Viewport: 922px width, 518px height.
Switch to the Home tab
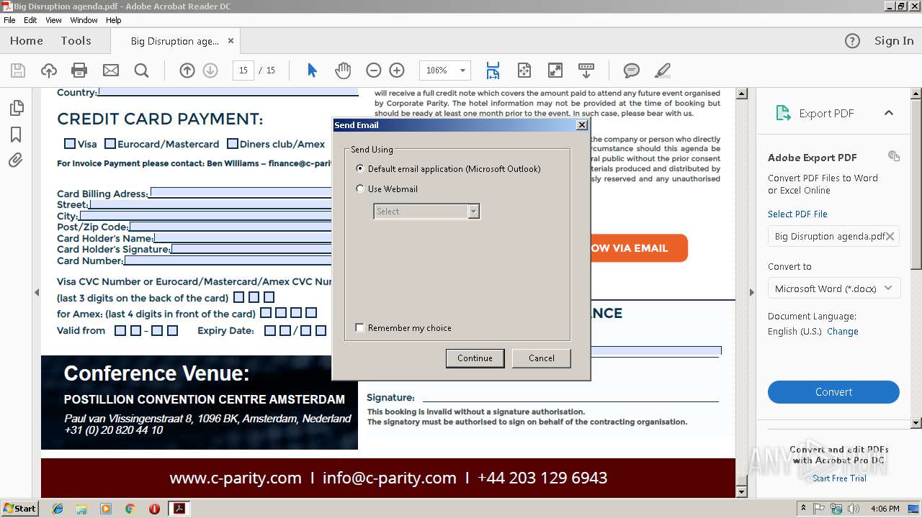tap(27, 41)
